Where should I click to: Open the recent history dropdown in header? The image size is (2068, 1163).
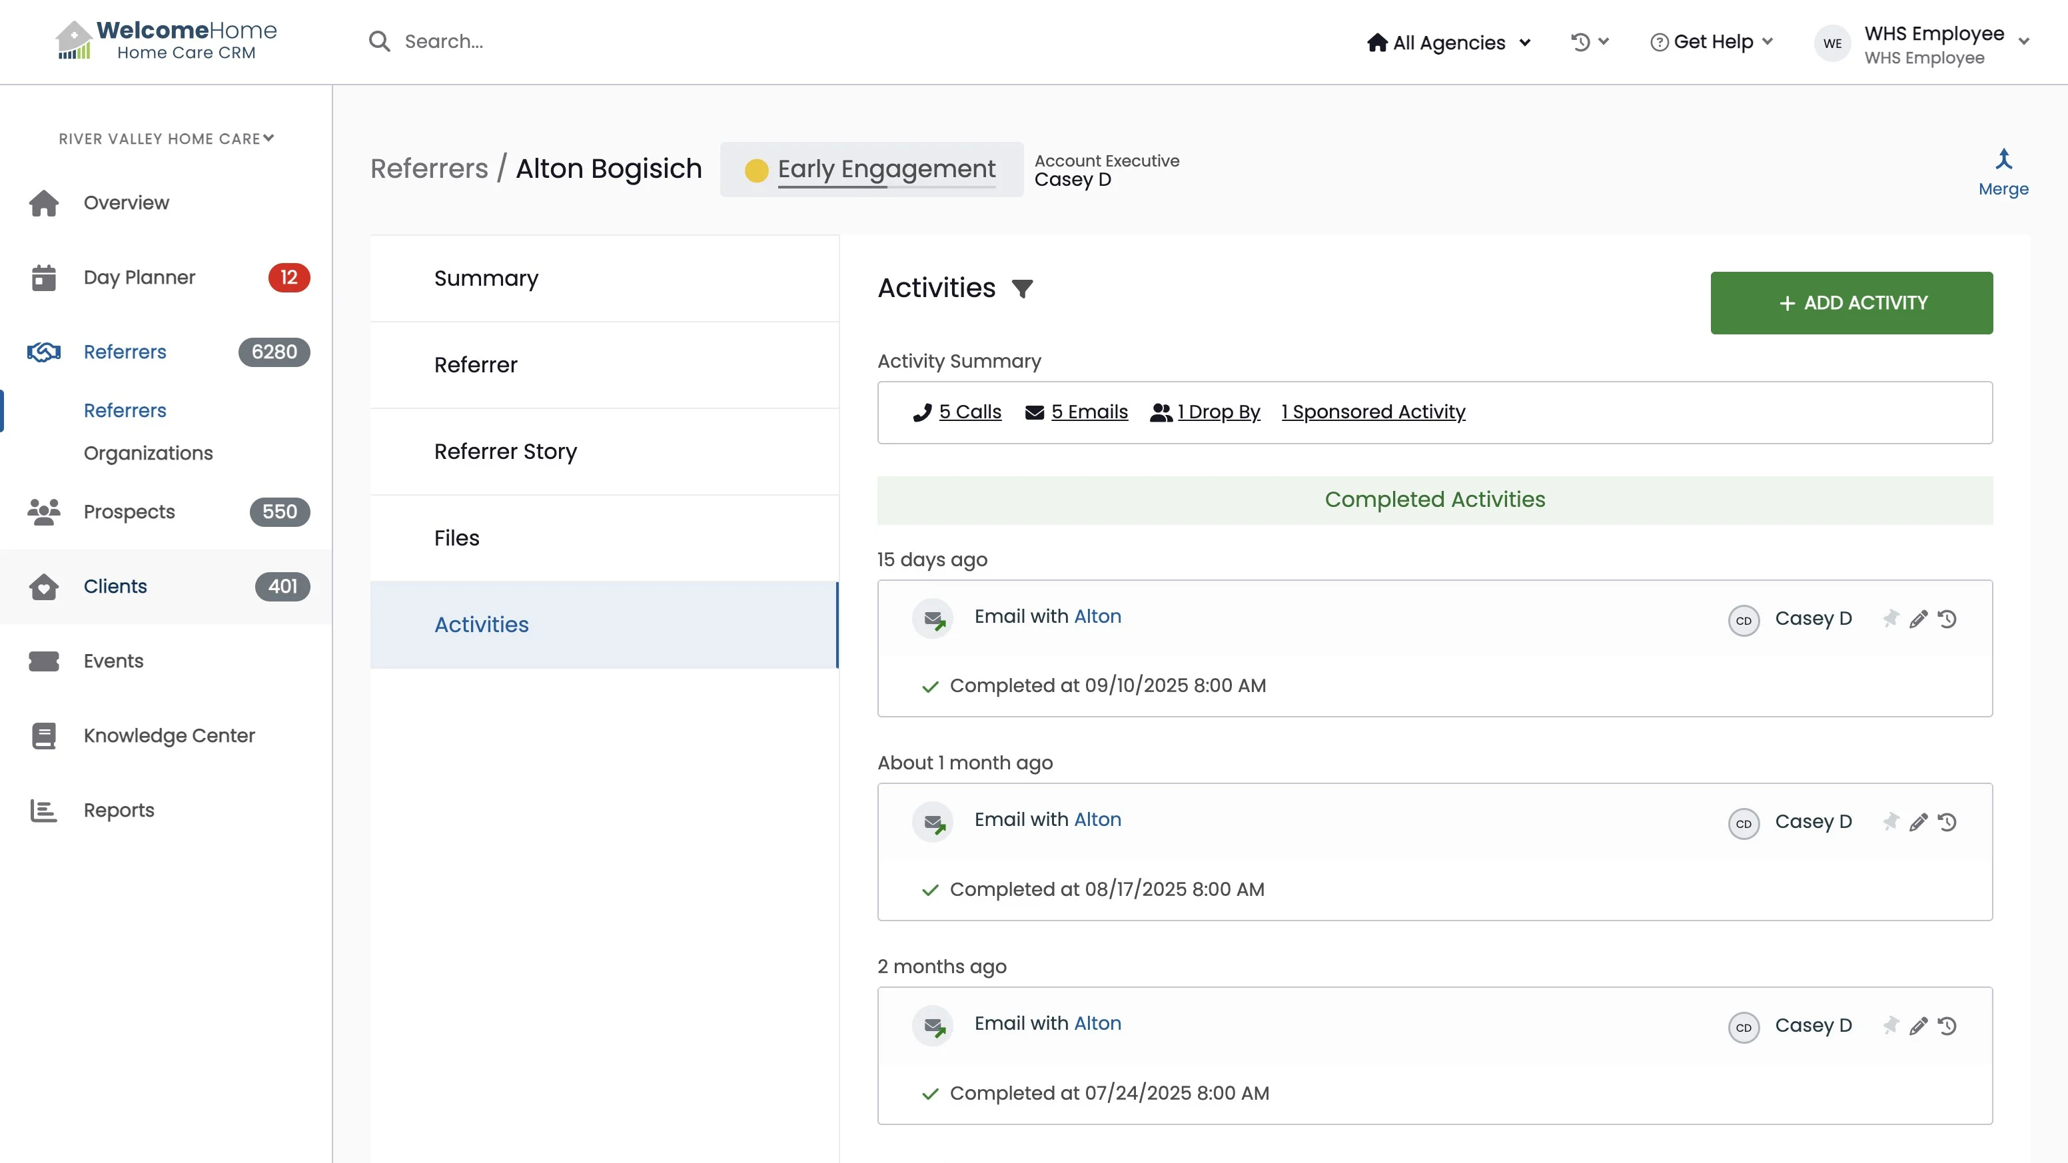click(x=1589, y=42)
